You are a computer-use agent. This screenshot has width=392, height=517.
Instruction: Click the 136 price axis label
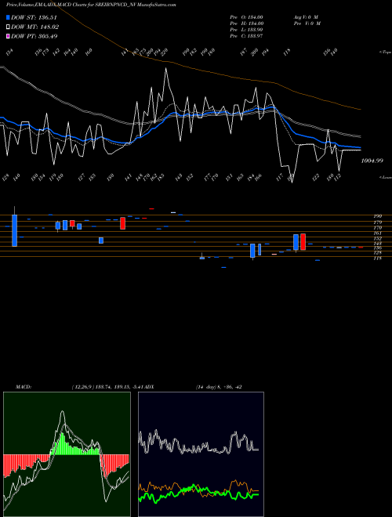pos(377,248)
